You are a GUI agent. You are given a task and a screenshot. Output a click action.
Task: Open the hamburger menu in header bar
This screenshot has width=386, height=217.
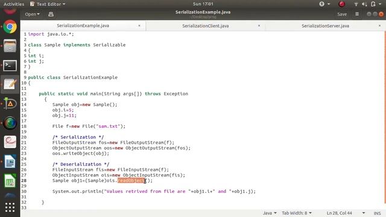point(357,14)
